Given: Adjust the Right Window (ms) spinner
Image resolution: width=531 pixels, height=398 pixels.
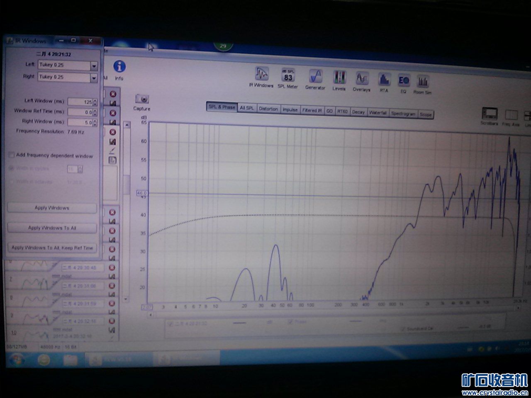Looking at the screenshot, I should click(95, 122).
